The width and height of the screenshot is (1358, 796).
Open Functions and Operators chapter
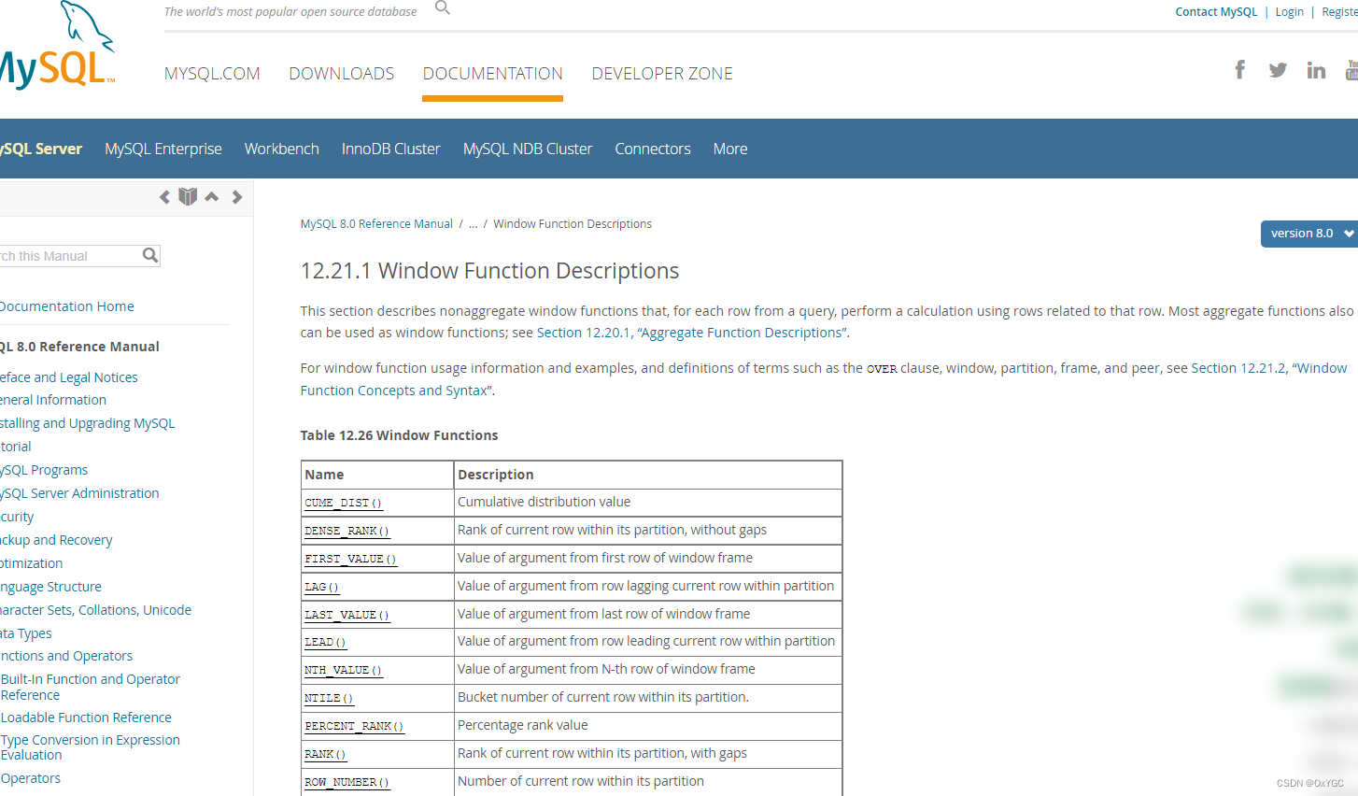click(66, 656)
